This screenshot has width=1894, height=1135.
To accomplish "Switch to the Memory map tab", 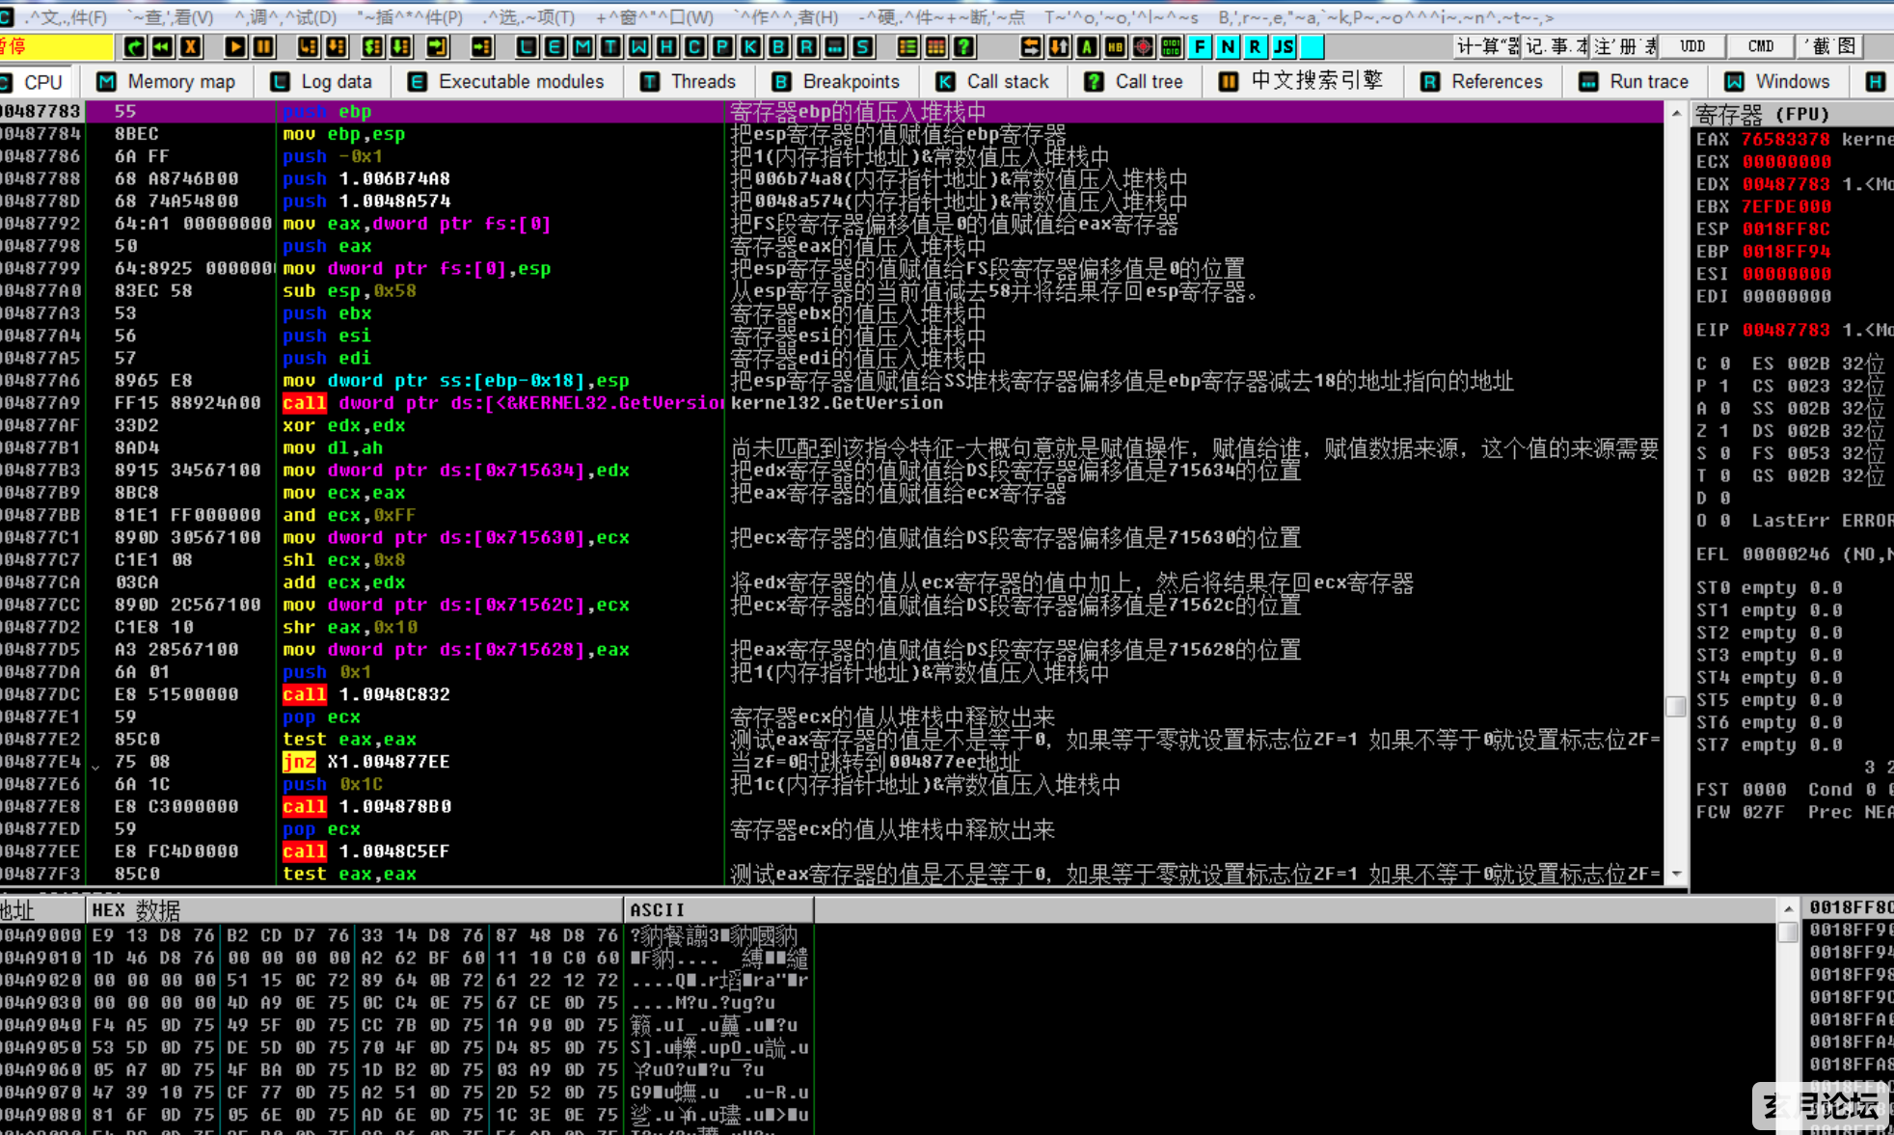I will pos(166,82).
